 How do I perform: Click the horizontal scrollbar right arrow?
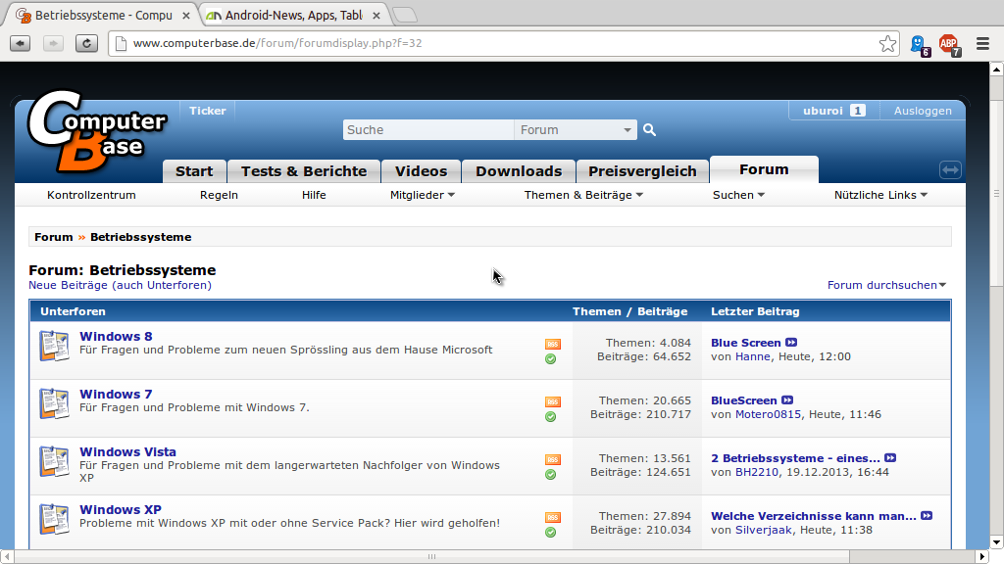[x=982, y=556]
